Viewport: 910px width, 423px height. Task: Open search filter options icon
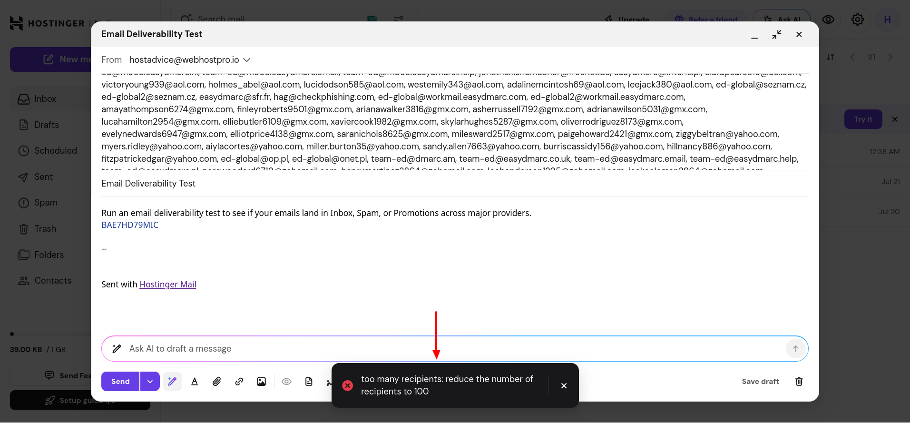[x=399, y=19]
